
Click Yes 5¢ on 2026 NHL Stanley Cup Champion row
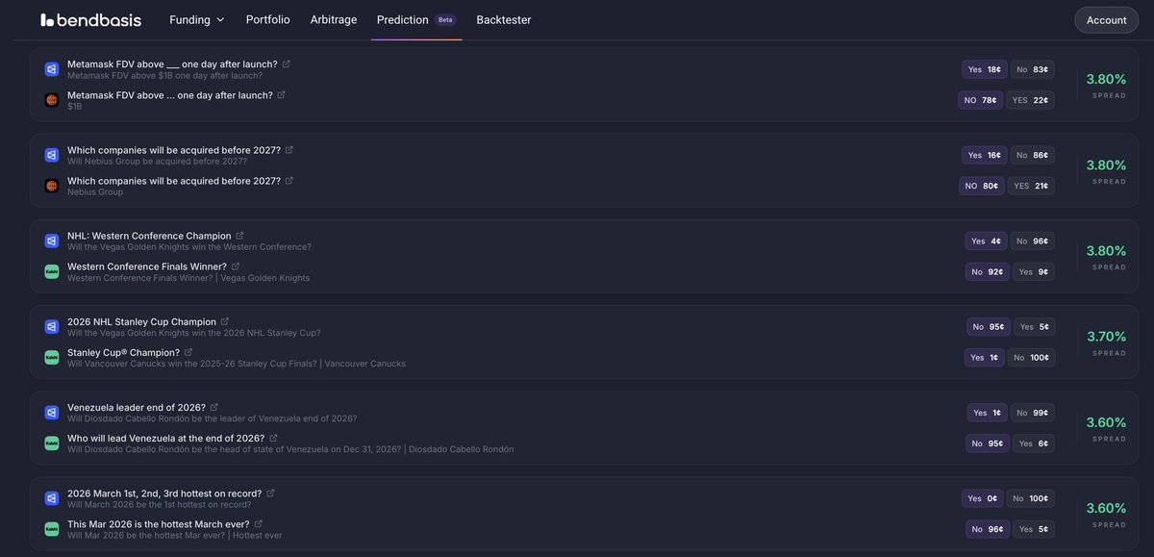(1034, 326)
